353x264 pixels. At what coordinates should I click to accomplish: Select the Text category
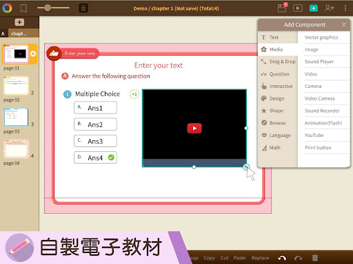point(278,37)
